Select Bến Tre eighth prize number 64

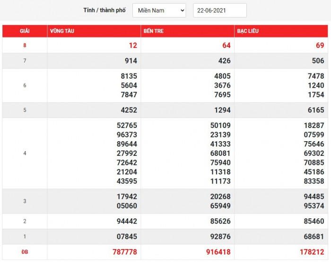[x=226, y=45]
